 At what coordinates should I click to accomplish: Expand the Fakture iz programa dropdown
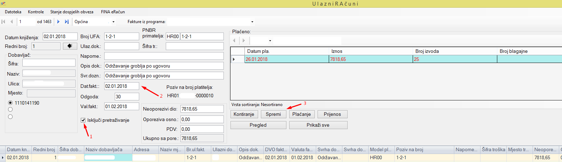click(x=252, y=22)
